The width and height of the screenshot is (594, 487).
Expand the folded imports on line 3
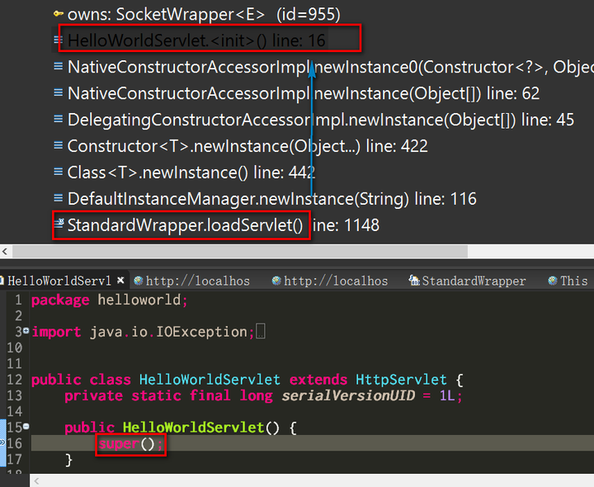tap(26, 330)
